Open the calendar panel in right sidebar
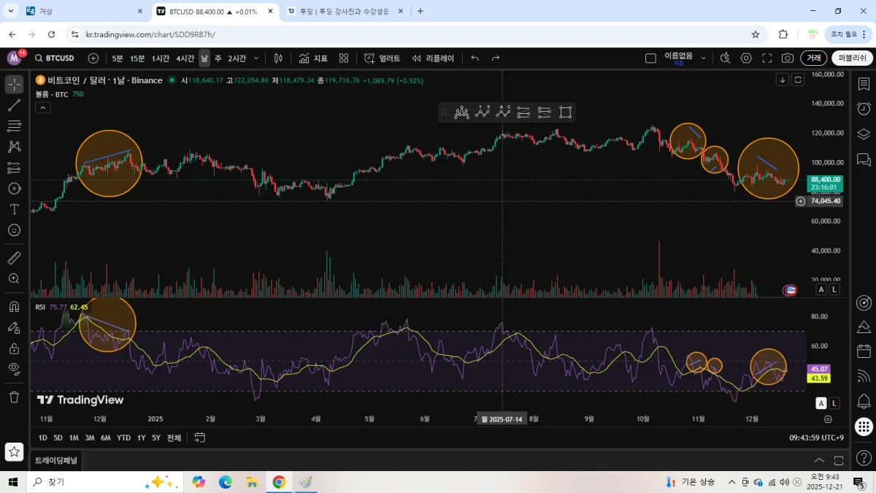 coord(864,351)
